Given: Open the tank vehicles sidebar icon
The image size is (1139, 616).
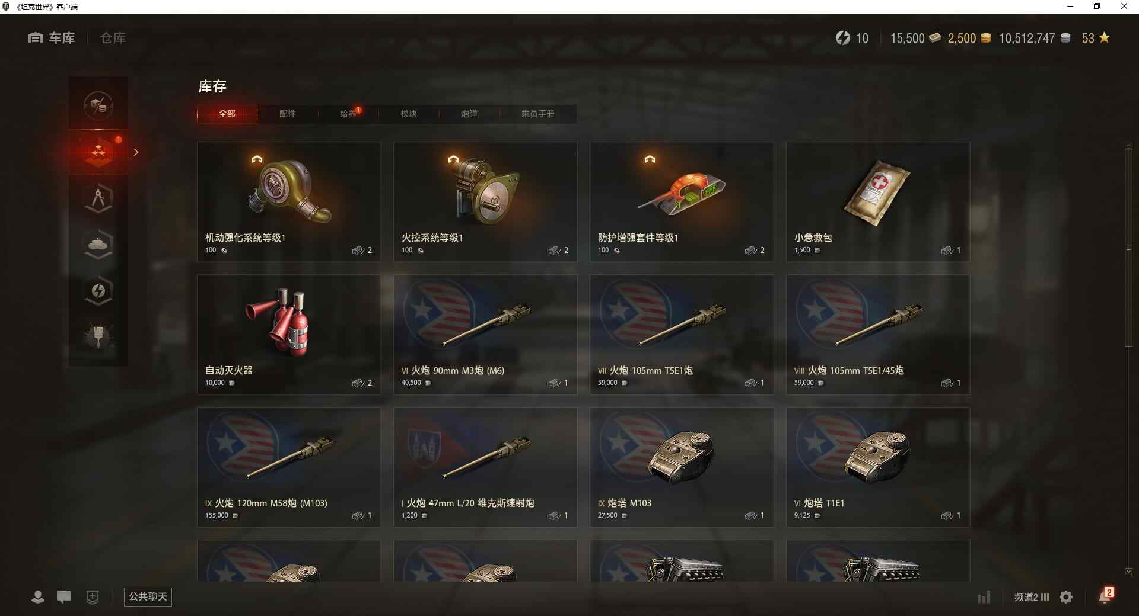Looking at the screenshot, I should [x=98, y=245].
